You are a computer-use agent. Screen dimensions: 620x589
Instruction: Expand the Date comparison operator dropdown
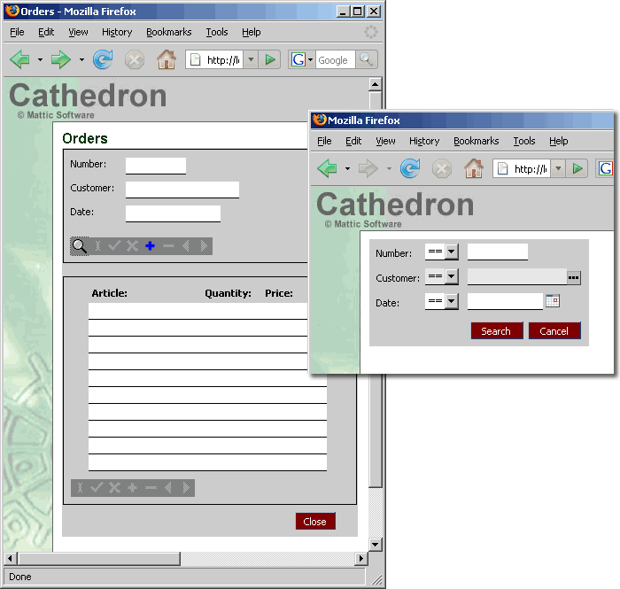451,302
